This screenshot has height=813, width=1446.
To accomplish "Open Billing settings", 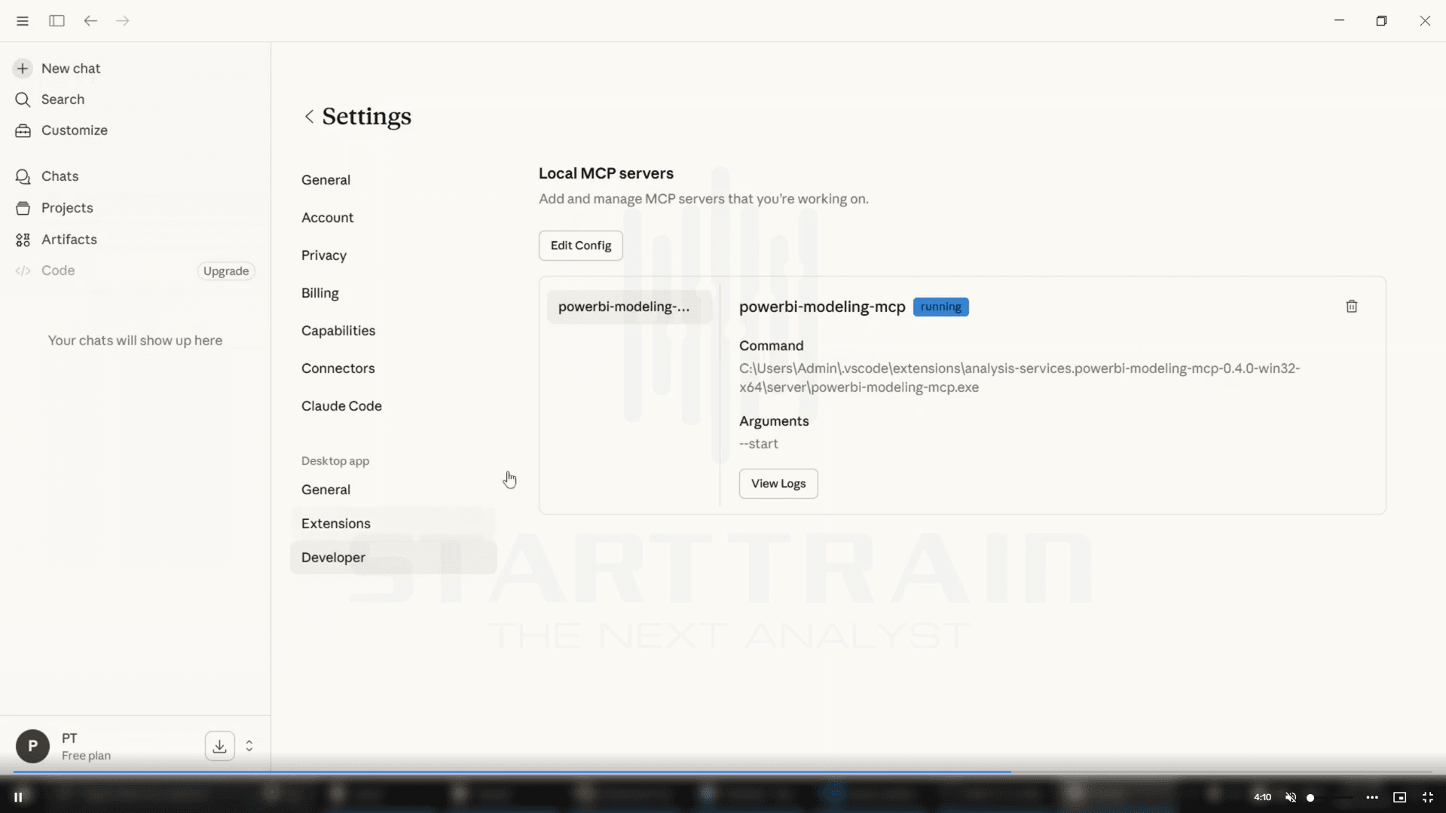I will [319, 293].
